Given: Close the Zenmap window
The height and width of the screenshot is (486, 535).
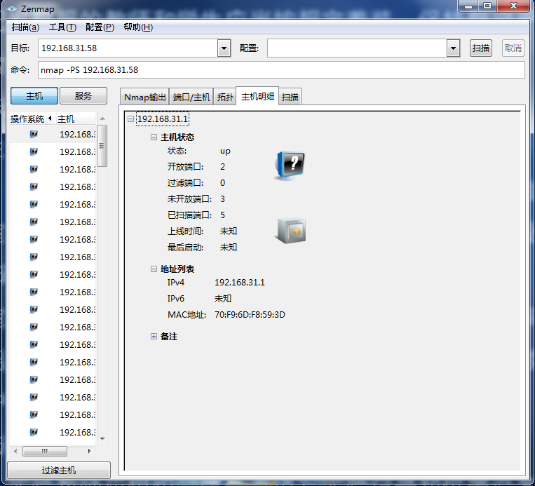Looking at the screenshot, I should [x=513, y=6].
